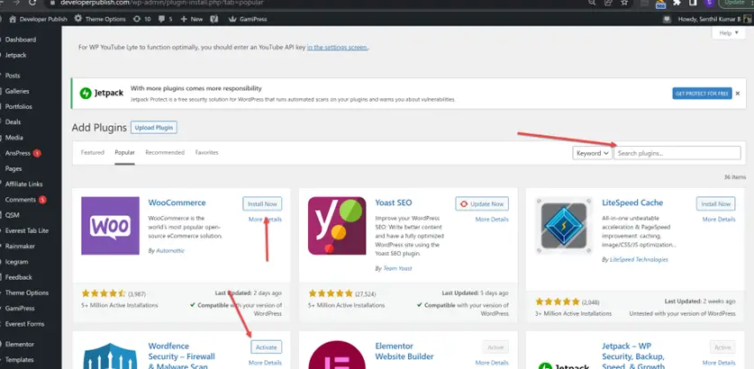Click the '36 items' count text
Viewport: 754px width, 369px height.
pos(735,176)
